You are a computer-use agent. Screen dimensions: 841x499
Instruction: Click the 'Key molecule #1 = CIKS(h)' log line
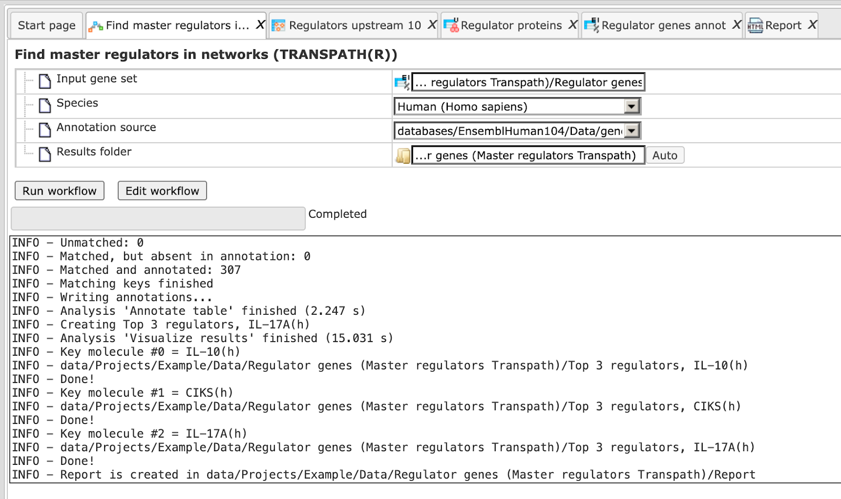122,392
